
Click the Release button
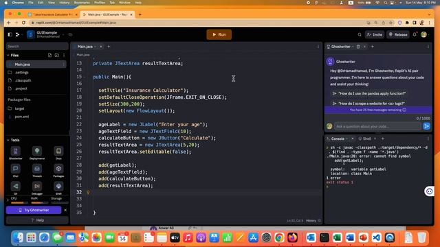point(398,35)
